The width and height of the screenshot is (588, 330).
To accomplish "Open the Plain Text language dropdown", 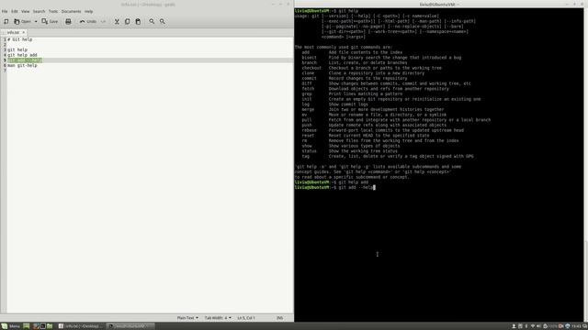I will [x=187, y=318].
